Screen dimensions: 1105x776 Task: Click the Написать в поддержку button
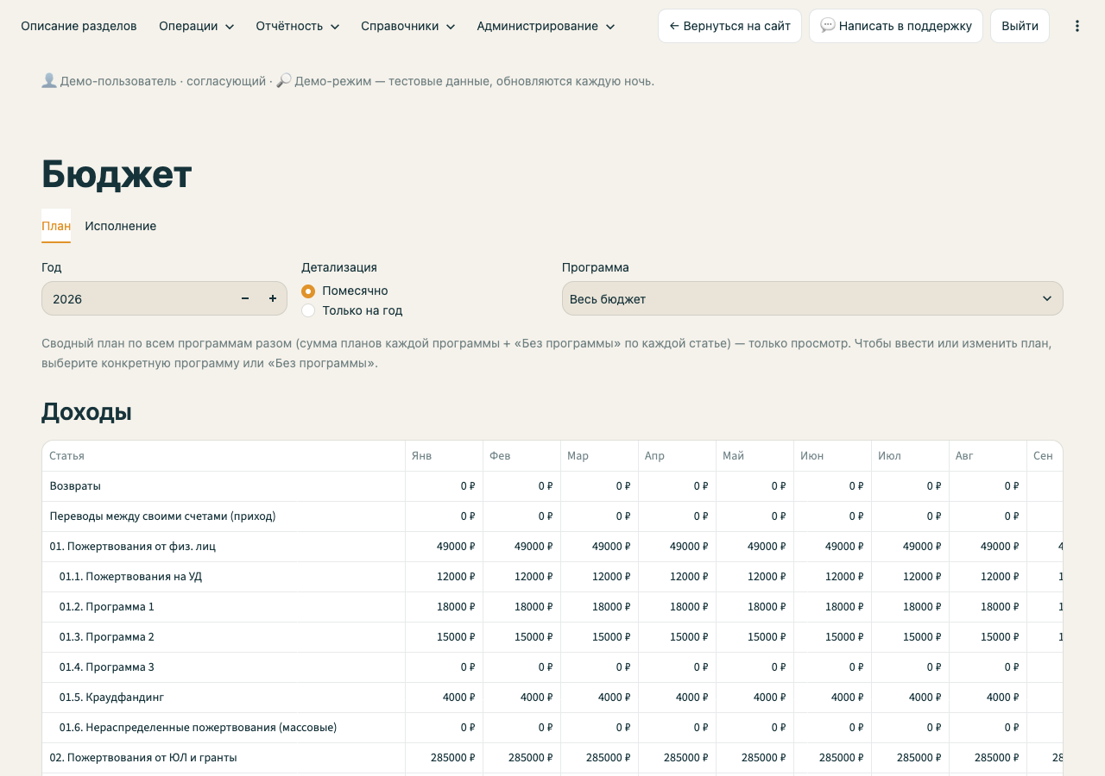pyautogui.click(x=896, y=26)
